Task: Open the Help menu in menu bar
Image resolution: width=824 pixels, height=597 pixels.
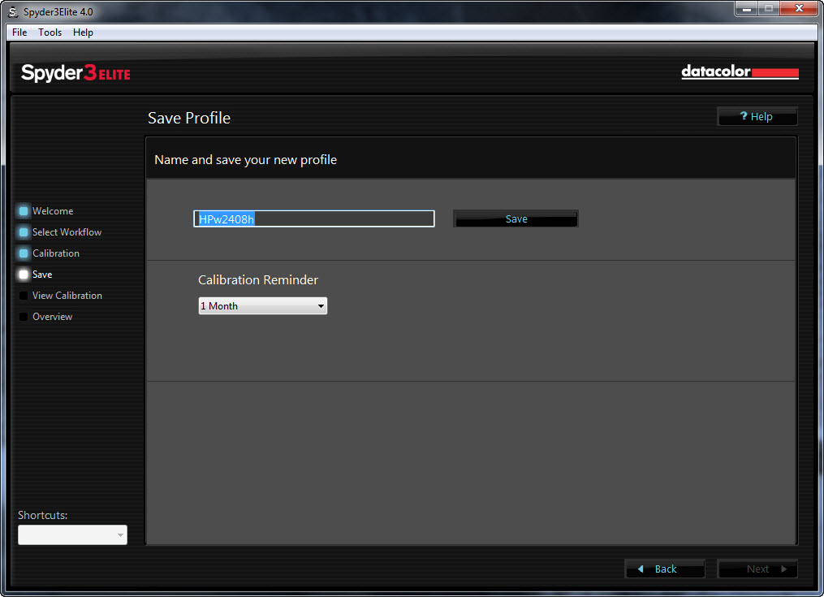Action: click(83, 32)
